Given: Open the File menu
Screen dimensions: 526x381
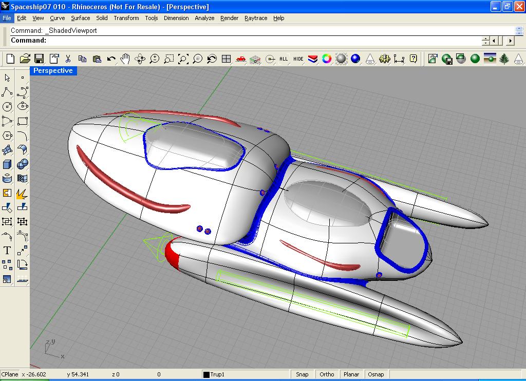Looking at the screenshot, I should tap(7, 18).
